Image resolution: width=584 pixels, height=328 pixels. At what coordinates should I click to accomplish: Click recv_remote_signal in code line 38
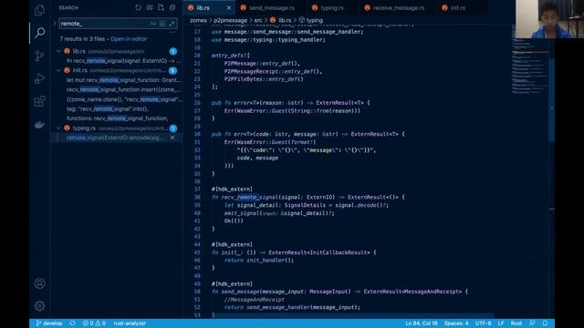(x=249, y=197)
